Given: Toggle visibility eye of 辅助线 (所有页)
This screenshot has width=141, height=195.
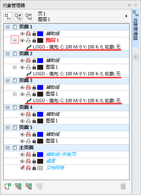Looking at the screenshot, I should [22, 155].
